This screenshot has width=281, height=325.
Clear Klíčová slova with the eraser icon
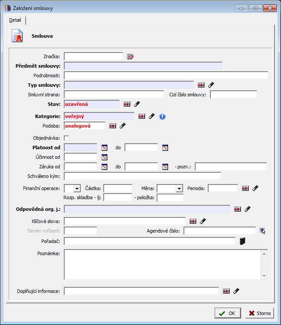pyautogui.click(x=203, y=221)
